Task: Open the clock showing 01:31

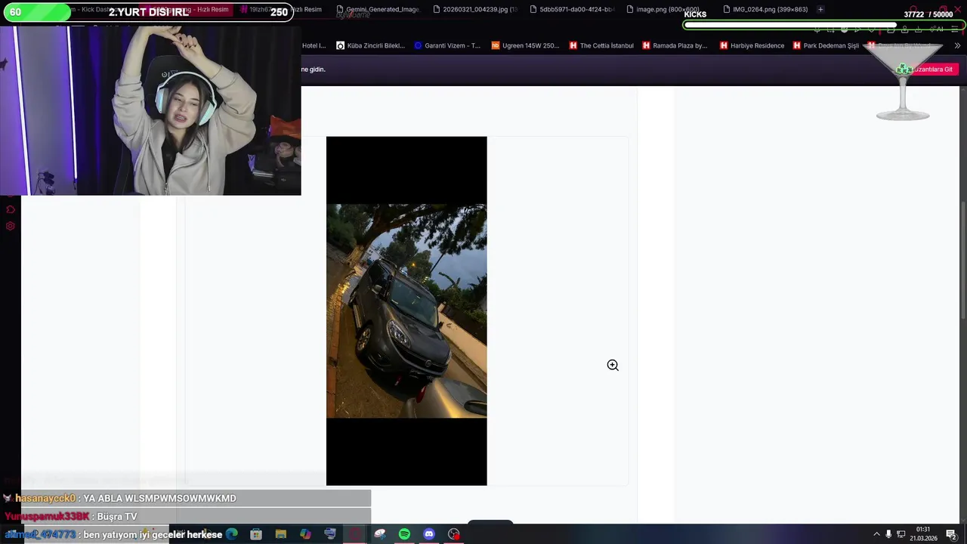Action: coord(923,534)
